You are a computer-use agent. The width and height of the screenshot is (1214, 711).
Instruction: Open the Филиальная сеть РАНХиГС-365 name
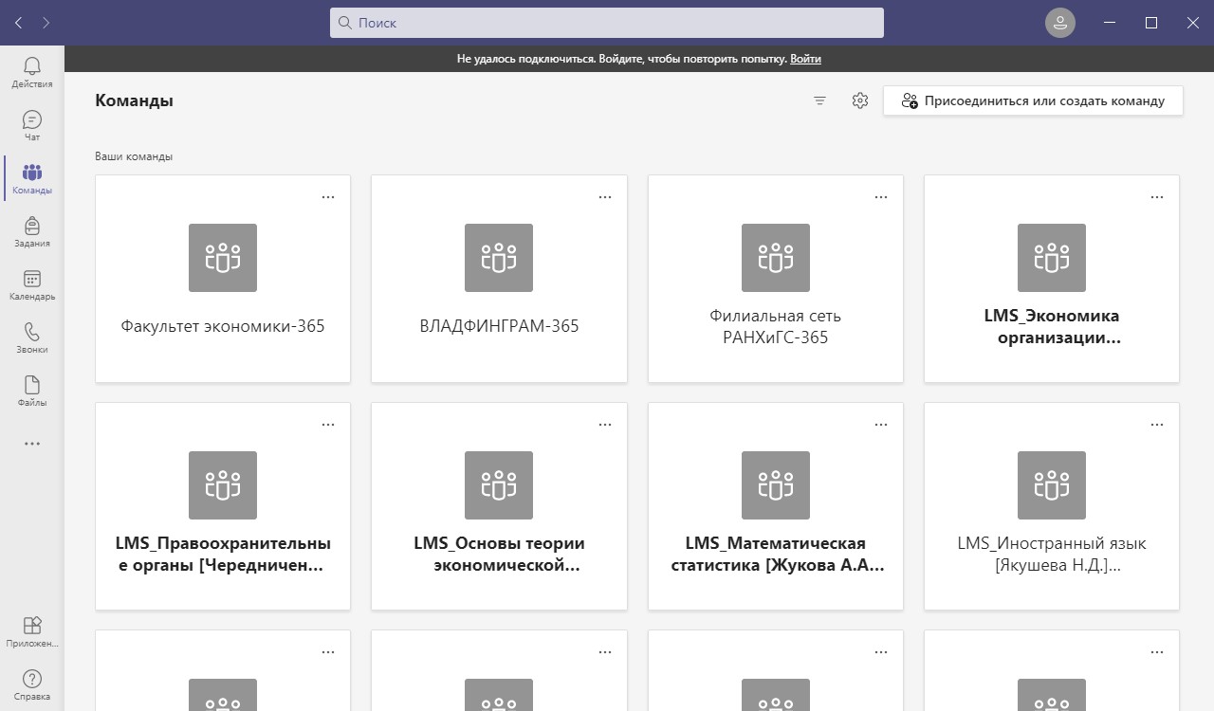(x=776, y=326)
